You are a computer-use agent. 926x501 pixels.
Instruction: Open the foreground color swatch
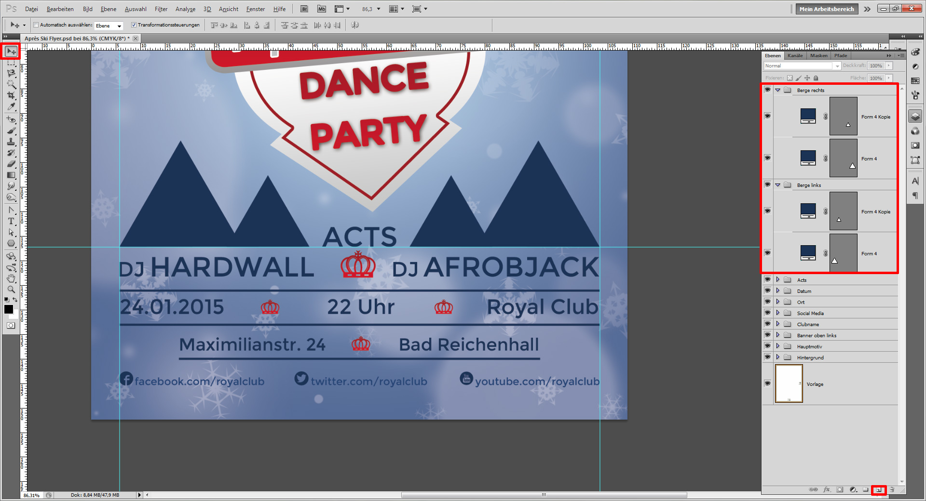(x=8, y=310)
